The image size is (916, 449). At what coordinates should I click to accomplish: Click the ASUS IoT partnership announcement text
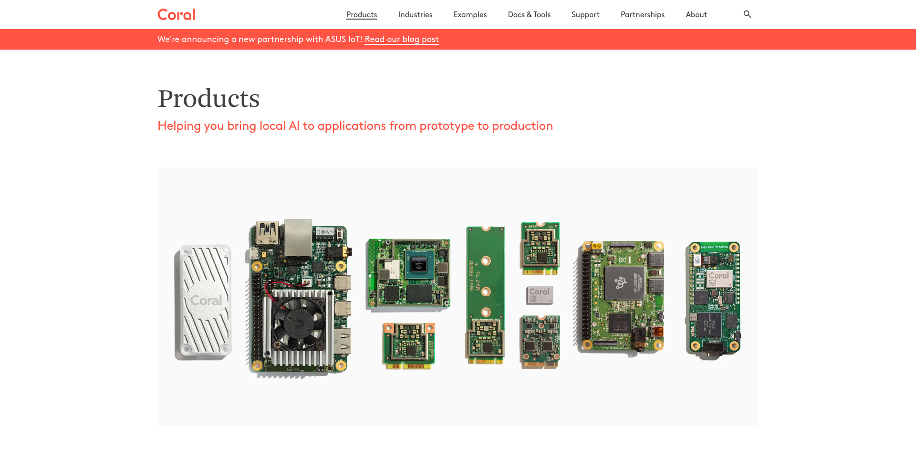(260, 39)
